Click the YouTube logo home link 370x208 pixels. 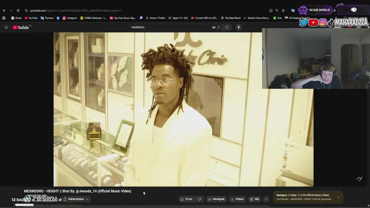pos(21,27)
